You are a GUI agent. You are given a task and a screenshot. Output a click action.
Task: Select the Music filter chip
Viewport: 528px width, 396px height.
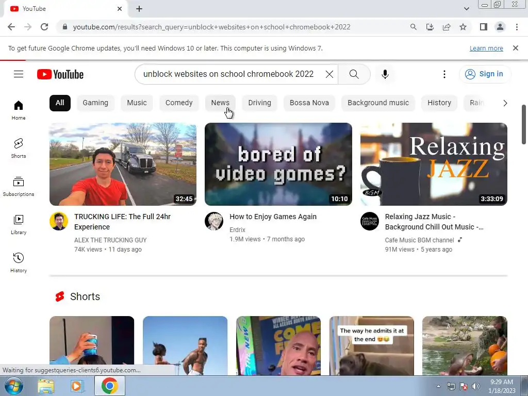tap(137, 103)
